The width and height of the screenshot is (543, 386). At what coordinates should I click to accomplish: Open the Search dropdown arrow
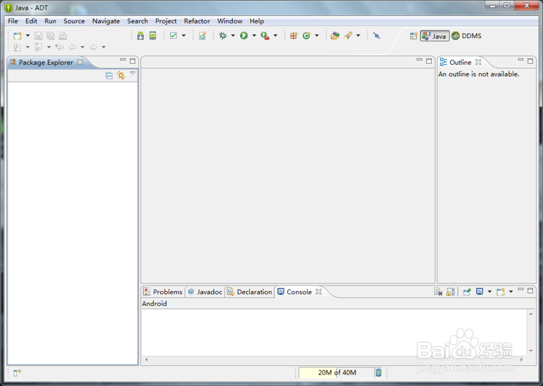coord(358,36)
